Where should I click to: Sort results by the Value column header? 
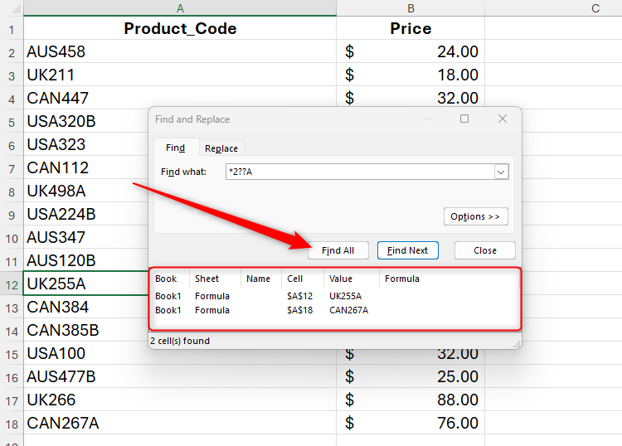[341, 279]
